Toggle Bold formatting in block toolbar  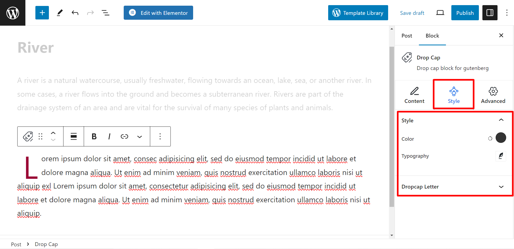coord(94,136)
